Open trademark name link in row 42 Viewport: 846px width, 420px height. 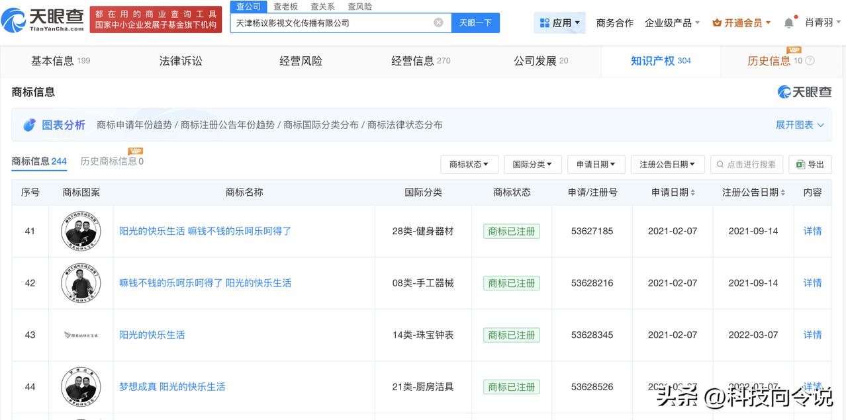pos(205,283)
